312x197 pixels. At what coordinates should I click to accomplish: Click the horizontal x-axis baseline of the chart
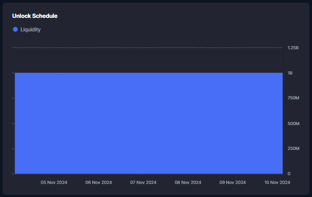tap(148, 174)
